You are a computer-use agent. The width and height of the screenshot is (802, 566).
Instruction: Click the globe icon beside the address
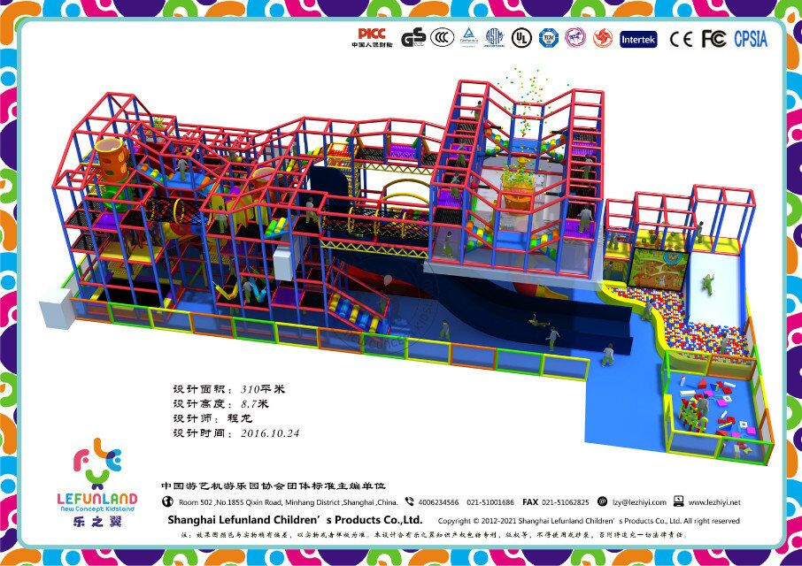167,501
